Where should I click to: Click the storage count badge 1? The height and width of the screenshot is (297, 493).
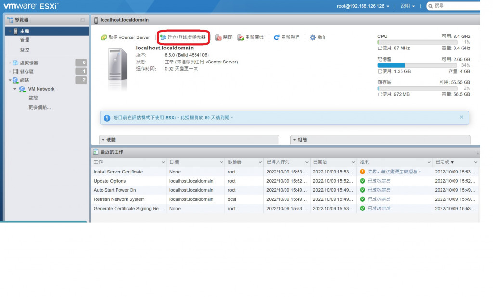tap(81, 71)
